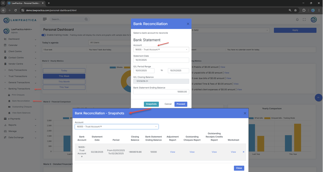Click the fullscreen expand icon

(304, 20)
